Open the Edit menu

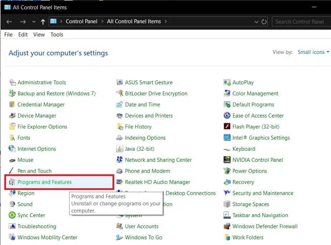(23, 35)
